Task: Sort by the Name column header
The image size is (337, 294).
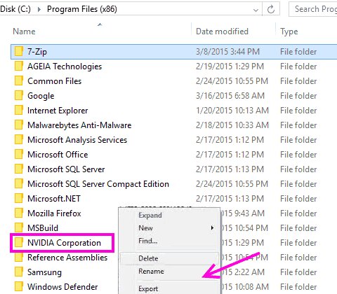Action: [24, 31]
